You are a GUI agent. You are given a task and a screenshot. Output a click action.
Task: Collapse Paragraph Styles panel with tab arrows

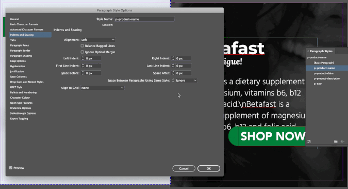[x=308, y=51]
